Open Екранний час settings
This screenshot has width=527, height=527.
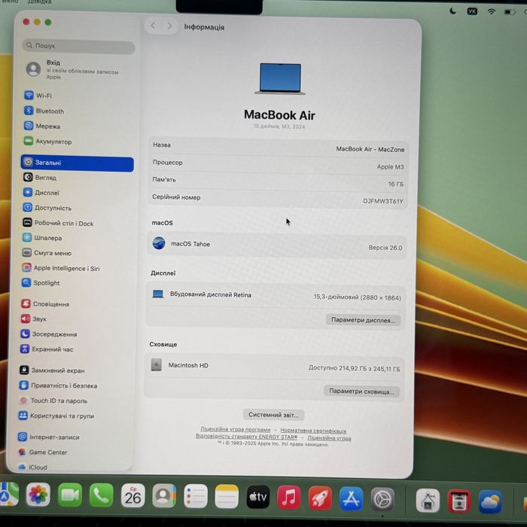(x=47, y=349)
